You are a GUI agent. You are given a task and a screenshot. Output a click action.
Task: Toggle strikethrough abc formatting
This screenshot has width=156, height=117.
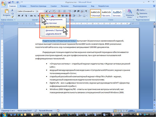point(31,16)
